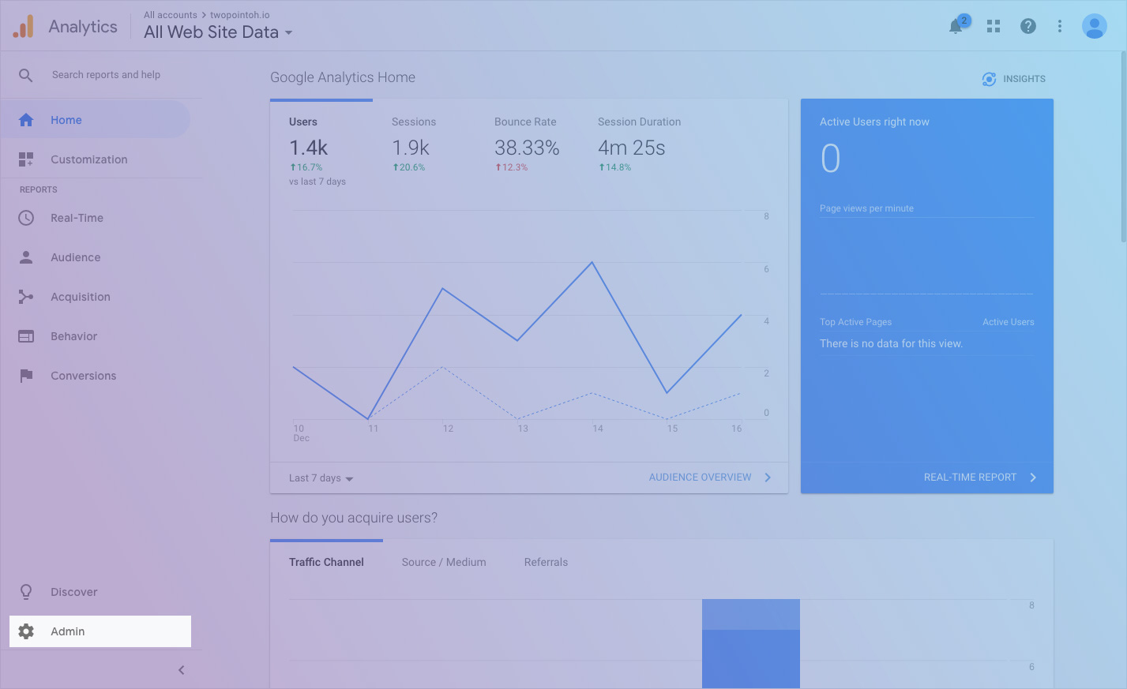Image resolution: width=1127 pixels, height=689 pixels.
Task: Click the Home house icon
Action: tap(26, 120)
